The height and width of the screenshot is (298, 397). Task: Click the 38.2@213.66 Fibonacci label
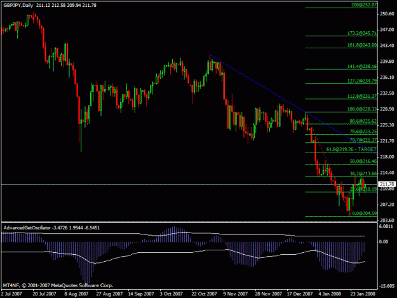tap(363, 173)
